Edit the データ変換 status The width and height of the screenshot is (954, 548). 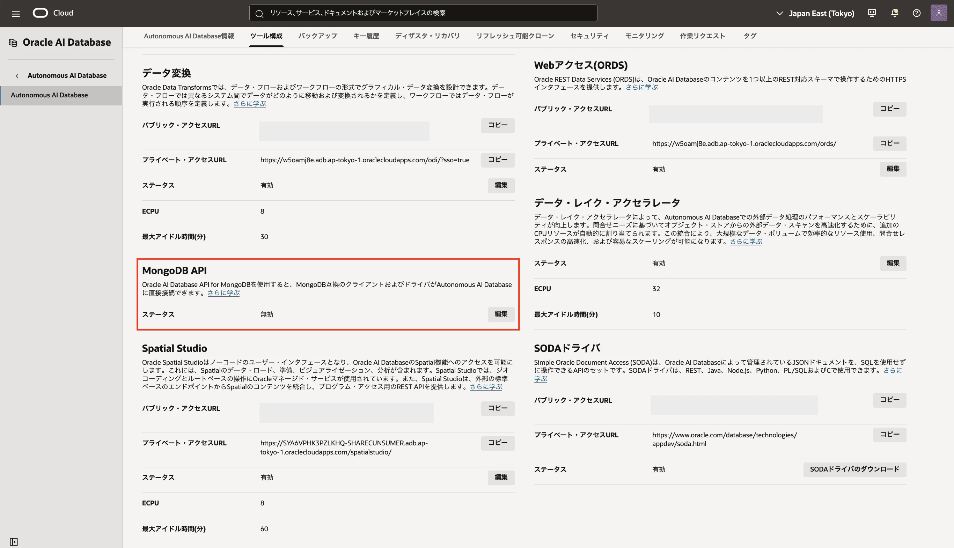[501, 185]
